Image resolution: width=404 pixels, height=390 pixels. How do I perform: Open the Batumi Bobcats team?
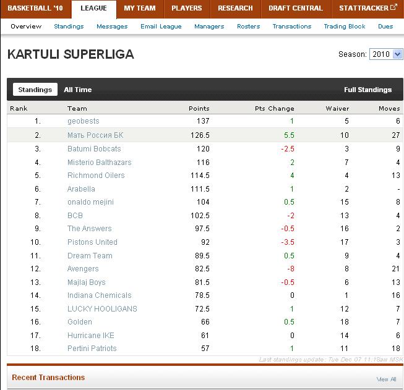pyautogui.click(x=94, y=149)
